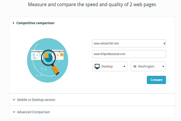Click the Compare button
This screenshot has width=181, height=121.
click(x=156, y=80)
